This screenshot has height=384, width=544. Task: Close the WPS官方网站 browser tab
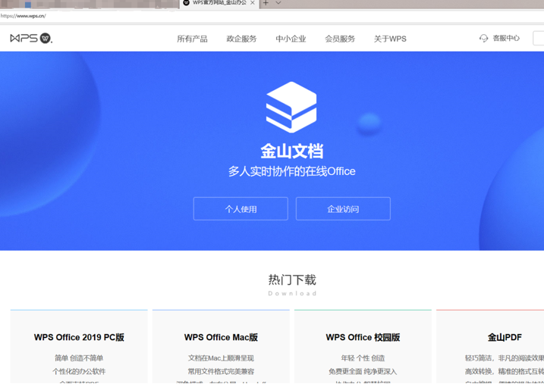coord(253,3)
